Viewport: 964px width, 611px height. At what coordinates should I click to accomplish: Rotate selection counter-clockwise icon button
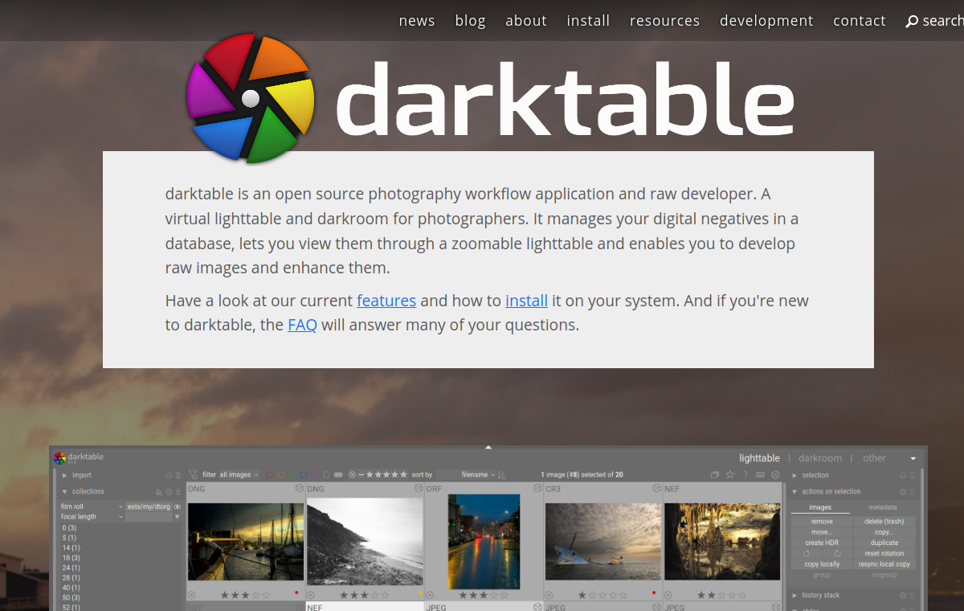point(807,553)
